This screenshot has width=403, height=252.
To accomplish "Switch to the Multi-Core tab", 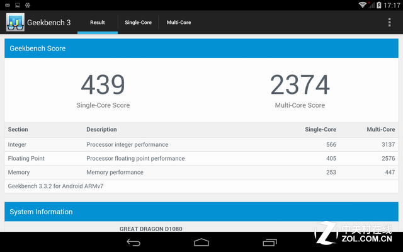I will pos(179,23).
